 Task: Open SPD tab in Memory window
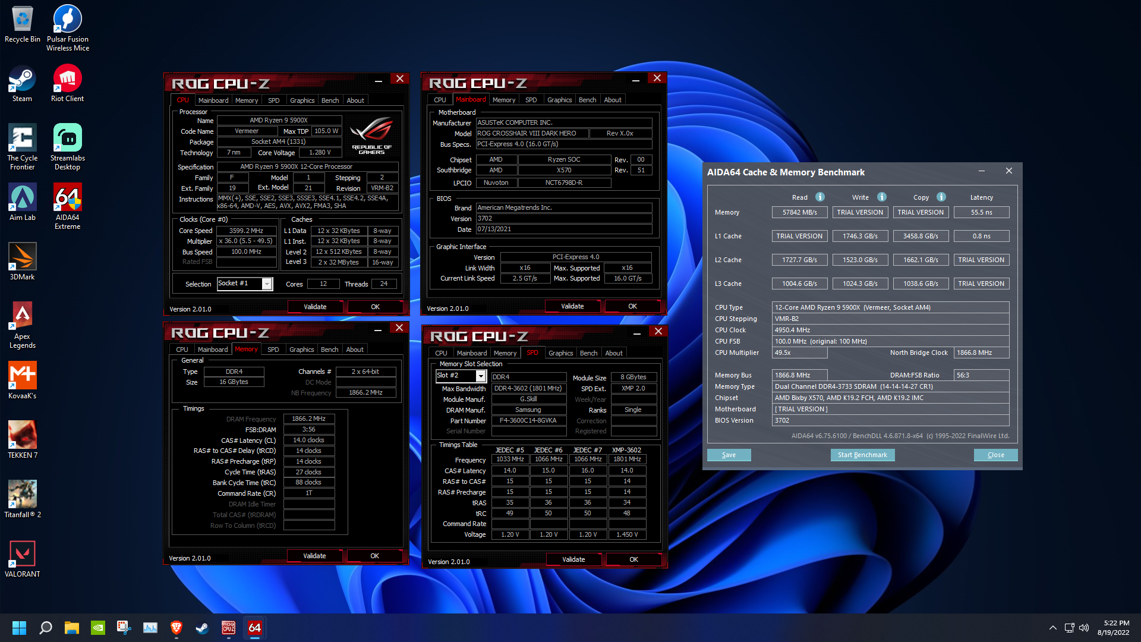[273, 350]
